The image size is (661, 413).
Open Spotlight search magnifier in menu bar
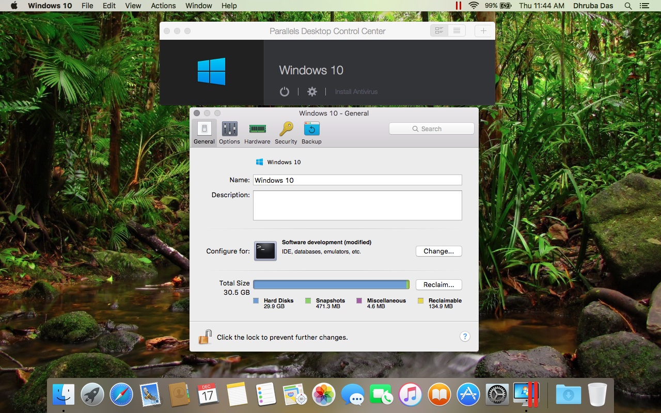tap(628, 6)
